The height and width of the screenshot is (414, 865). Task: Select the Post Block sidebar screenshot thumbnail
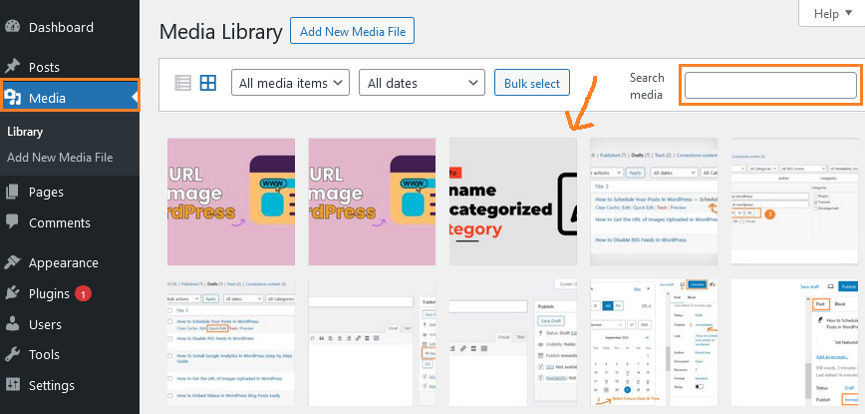795,343
